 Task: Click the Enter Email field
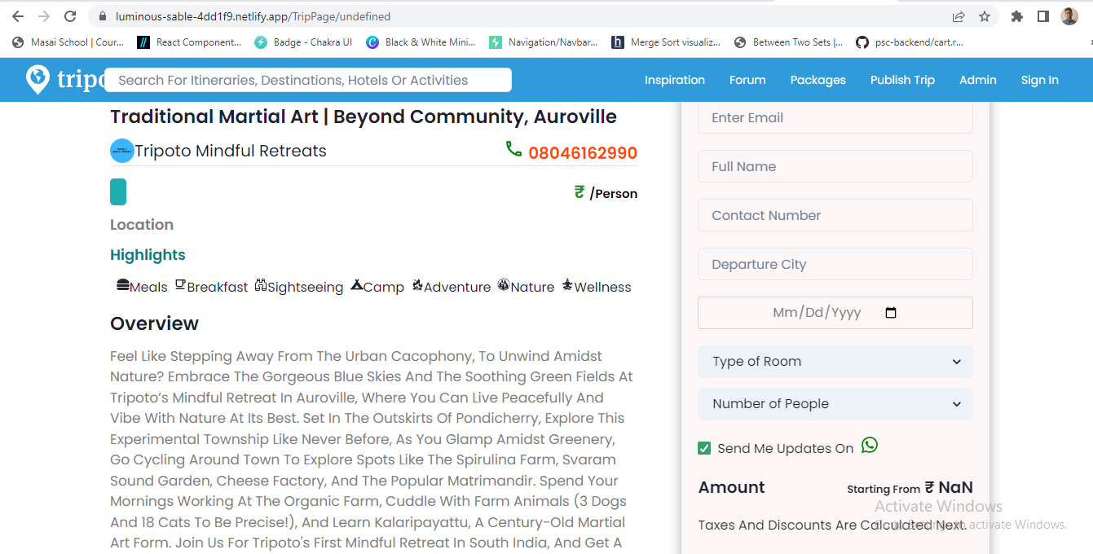[x=835, y=117]
